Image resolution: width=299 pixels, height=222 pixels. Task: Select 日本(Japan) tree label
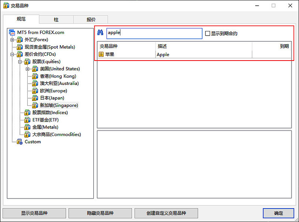pos(52,98)
